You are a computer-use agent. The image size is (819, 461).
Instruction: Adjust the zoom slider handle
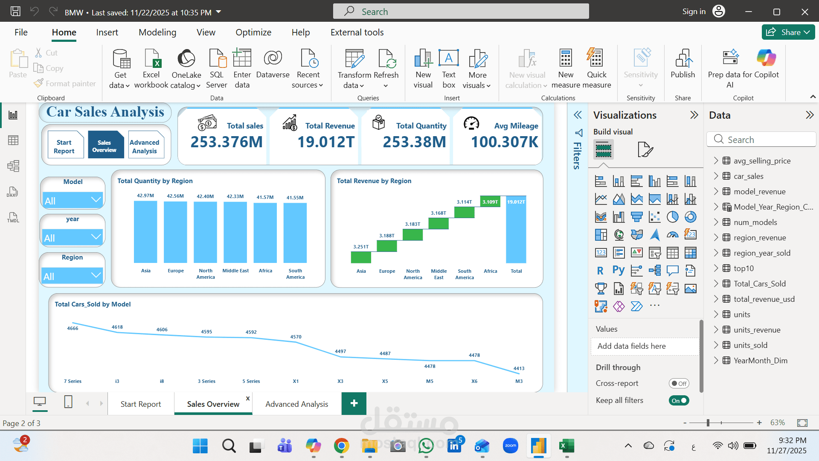708,423
